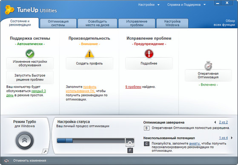Screen dimensions: 238x165
Task: Minimize the TuneUp Utilities window
Action: click(x=218, y=3)
